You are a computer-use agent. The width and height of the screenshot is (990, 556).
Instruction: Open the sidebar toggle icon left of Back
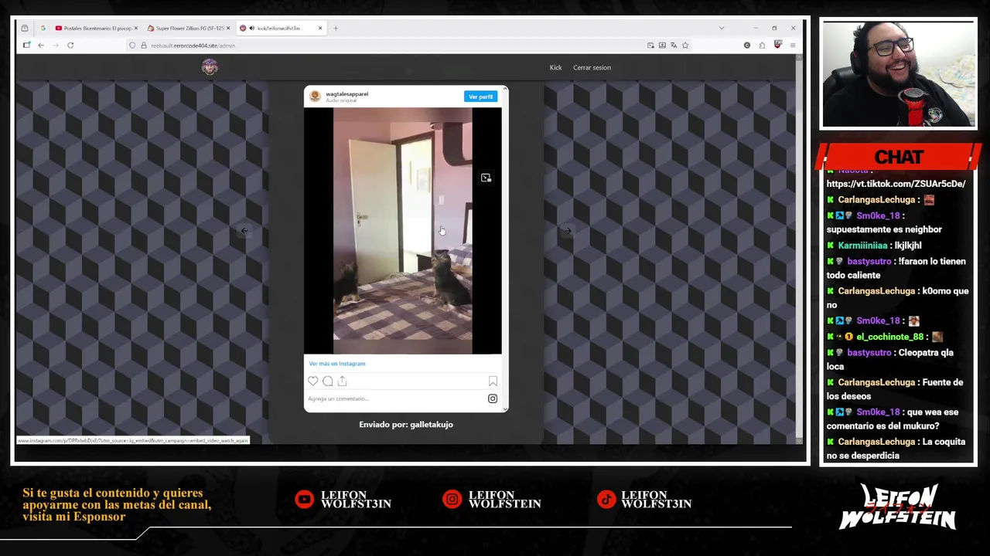click(x=26, y=46)
